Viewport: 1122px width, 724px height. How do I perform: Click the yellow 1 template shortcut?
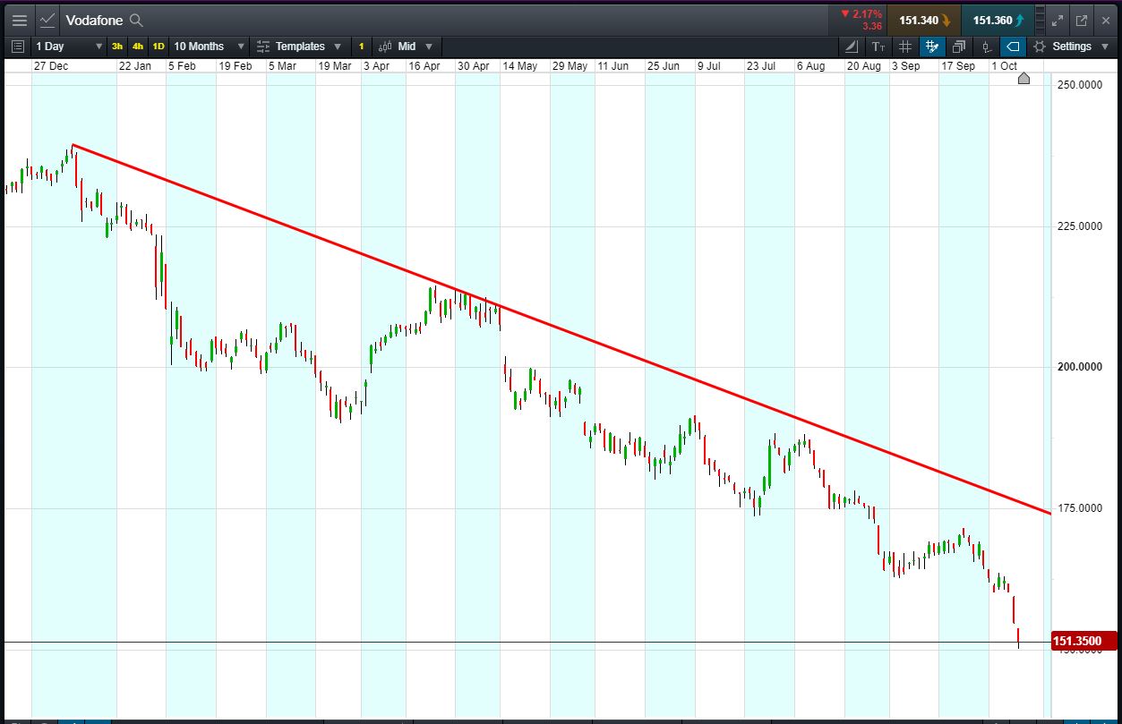362,47
